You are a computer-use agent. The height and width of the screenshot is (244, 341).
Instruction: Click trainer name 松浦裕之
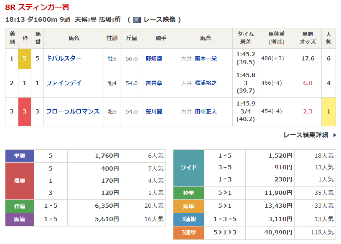point(206,83)
